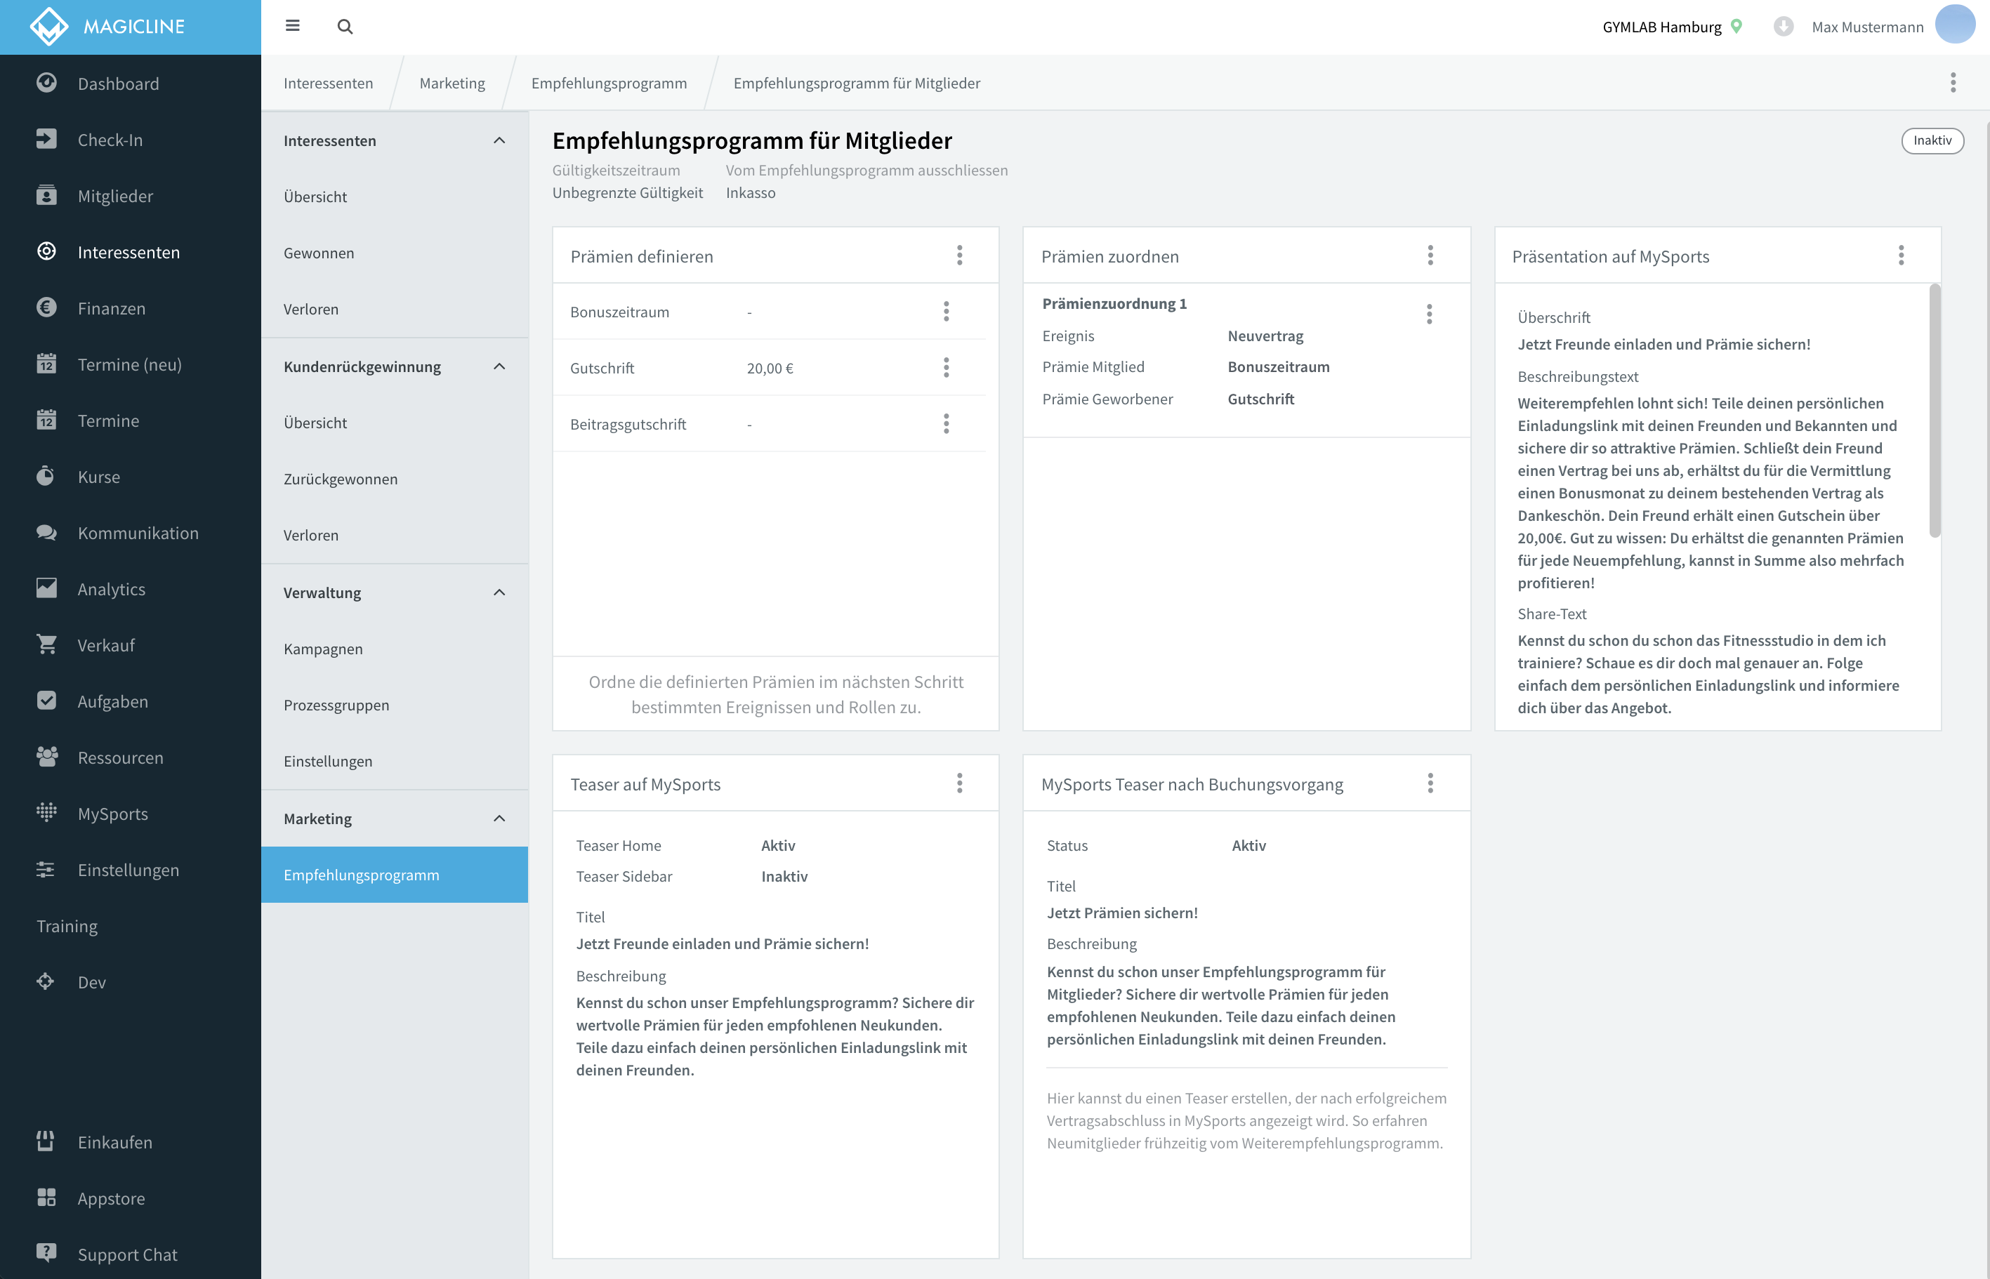Open the Support Chat icon
The height and width of the screenshot is (1279, 1990).
click(x=46, y=1253)
